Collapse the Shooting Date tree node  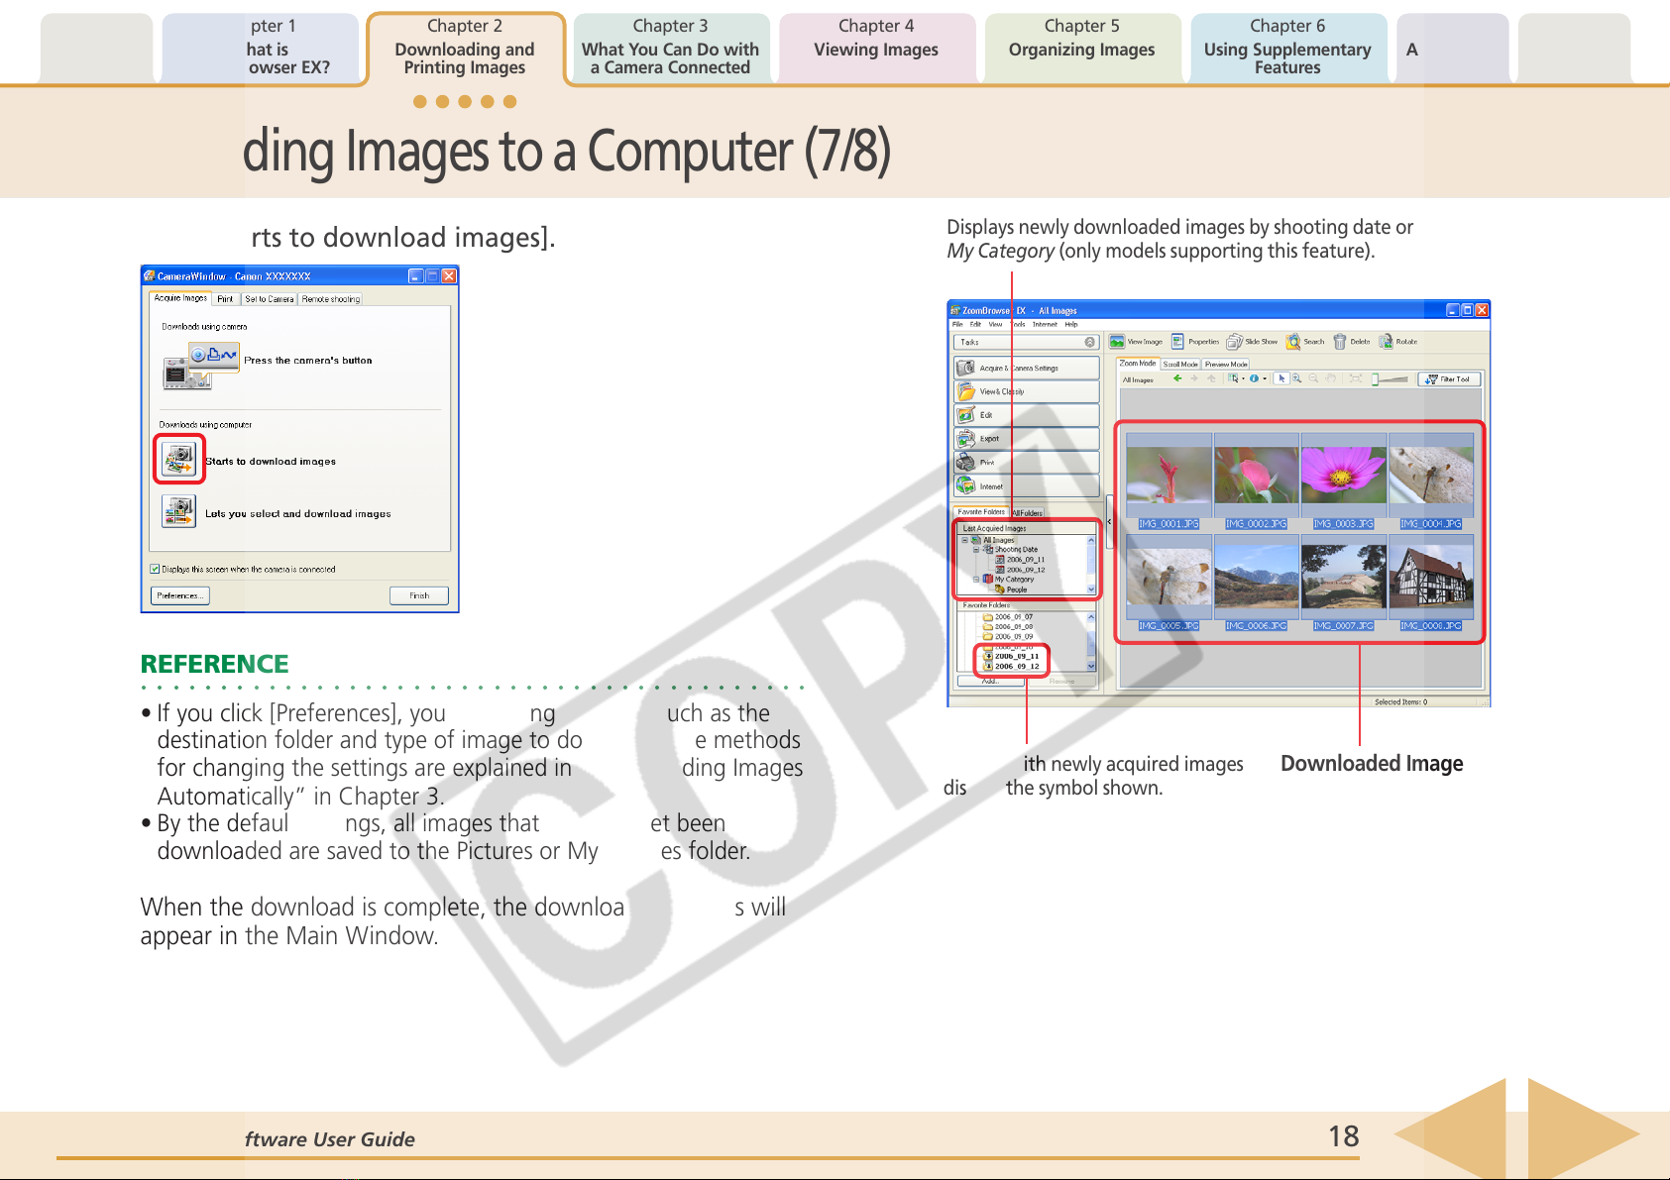click(976, 549)
